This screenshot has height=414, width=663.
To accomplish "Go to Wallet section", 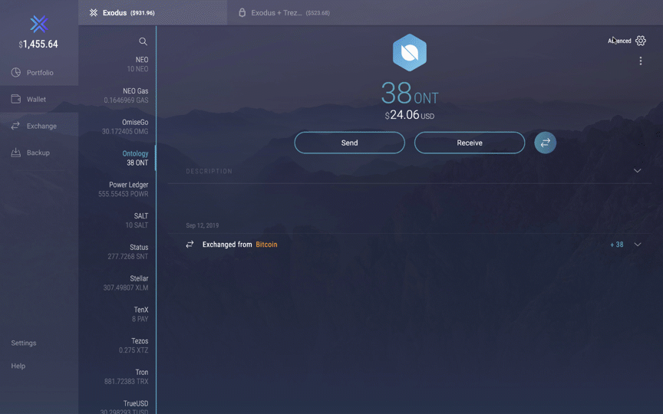I will click(39, 99).
